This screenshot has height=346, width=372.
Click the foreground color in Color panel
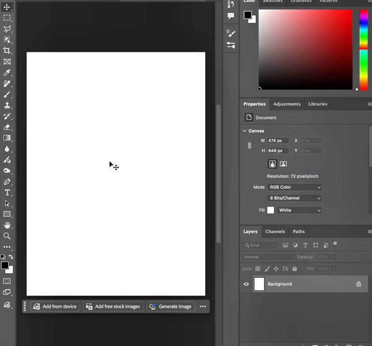click(248, 15)
